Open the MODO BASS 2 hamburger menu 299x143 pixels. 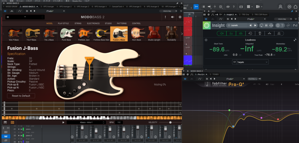click(8, 17)
